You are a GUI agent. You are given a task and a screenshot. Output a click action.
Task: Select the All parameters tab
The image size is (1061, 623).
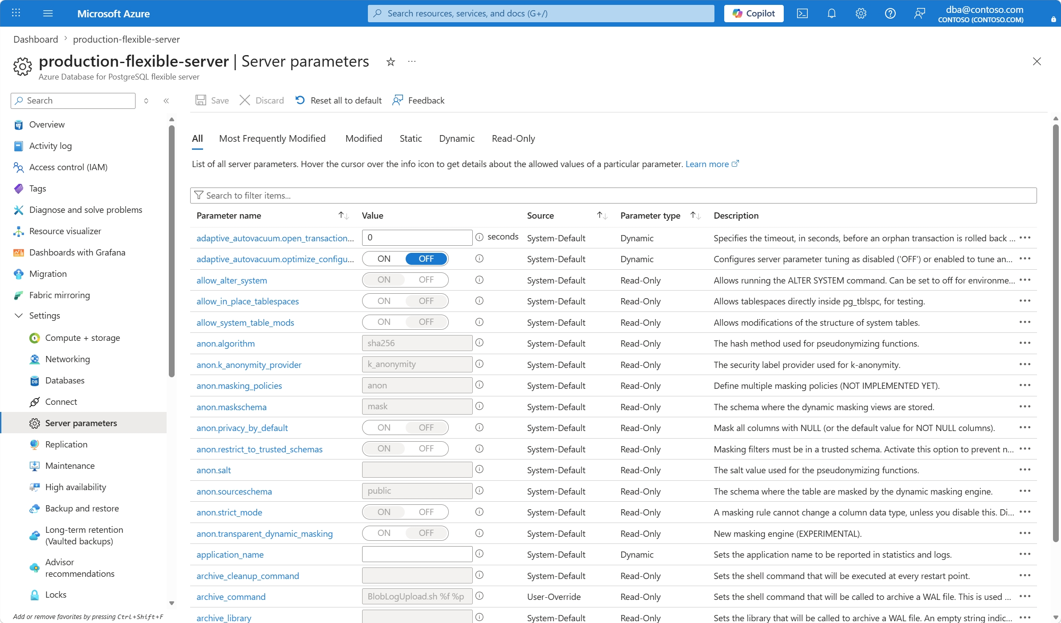point(197,139)
